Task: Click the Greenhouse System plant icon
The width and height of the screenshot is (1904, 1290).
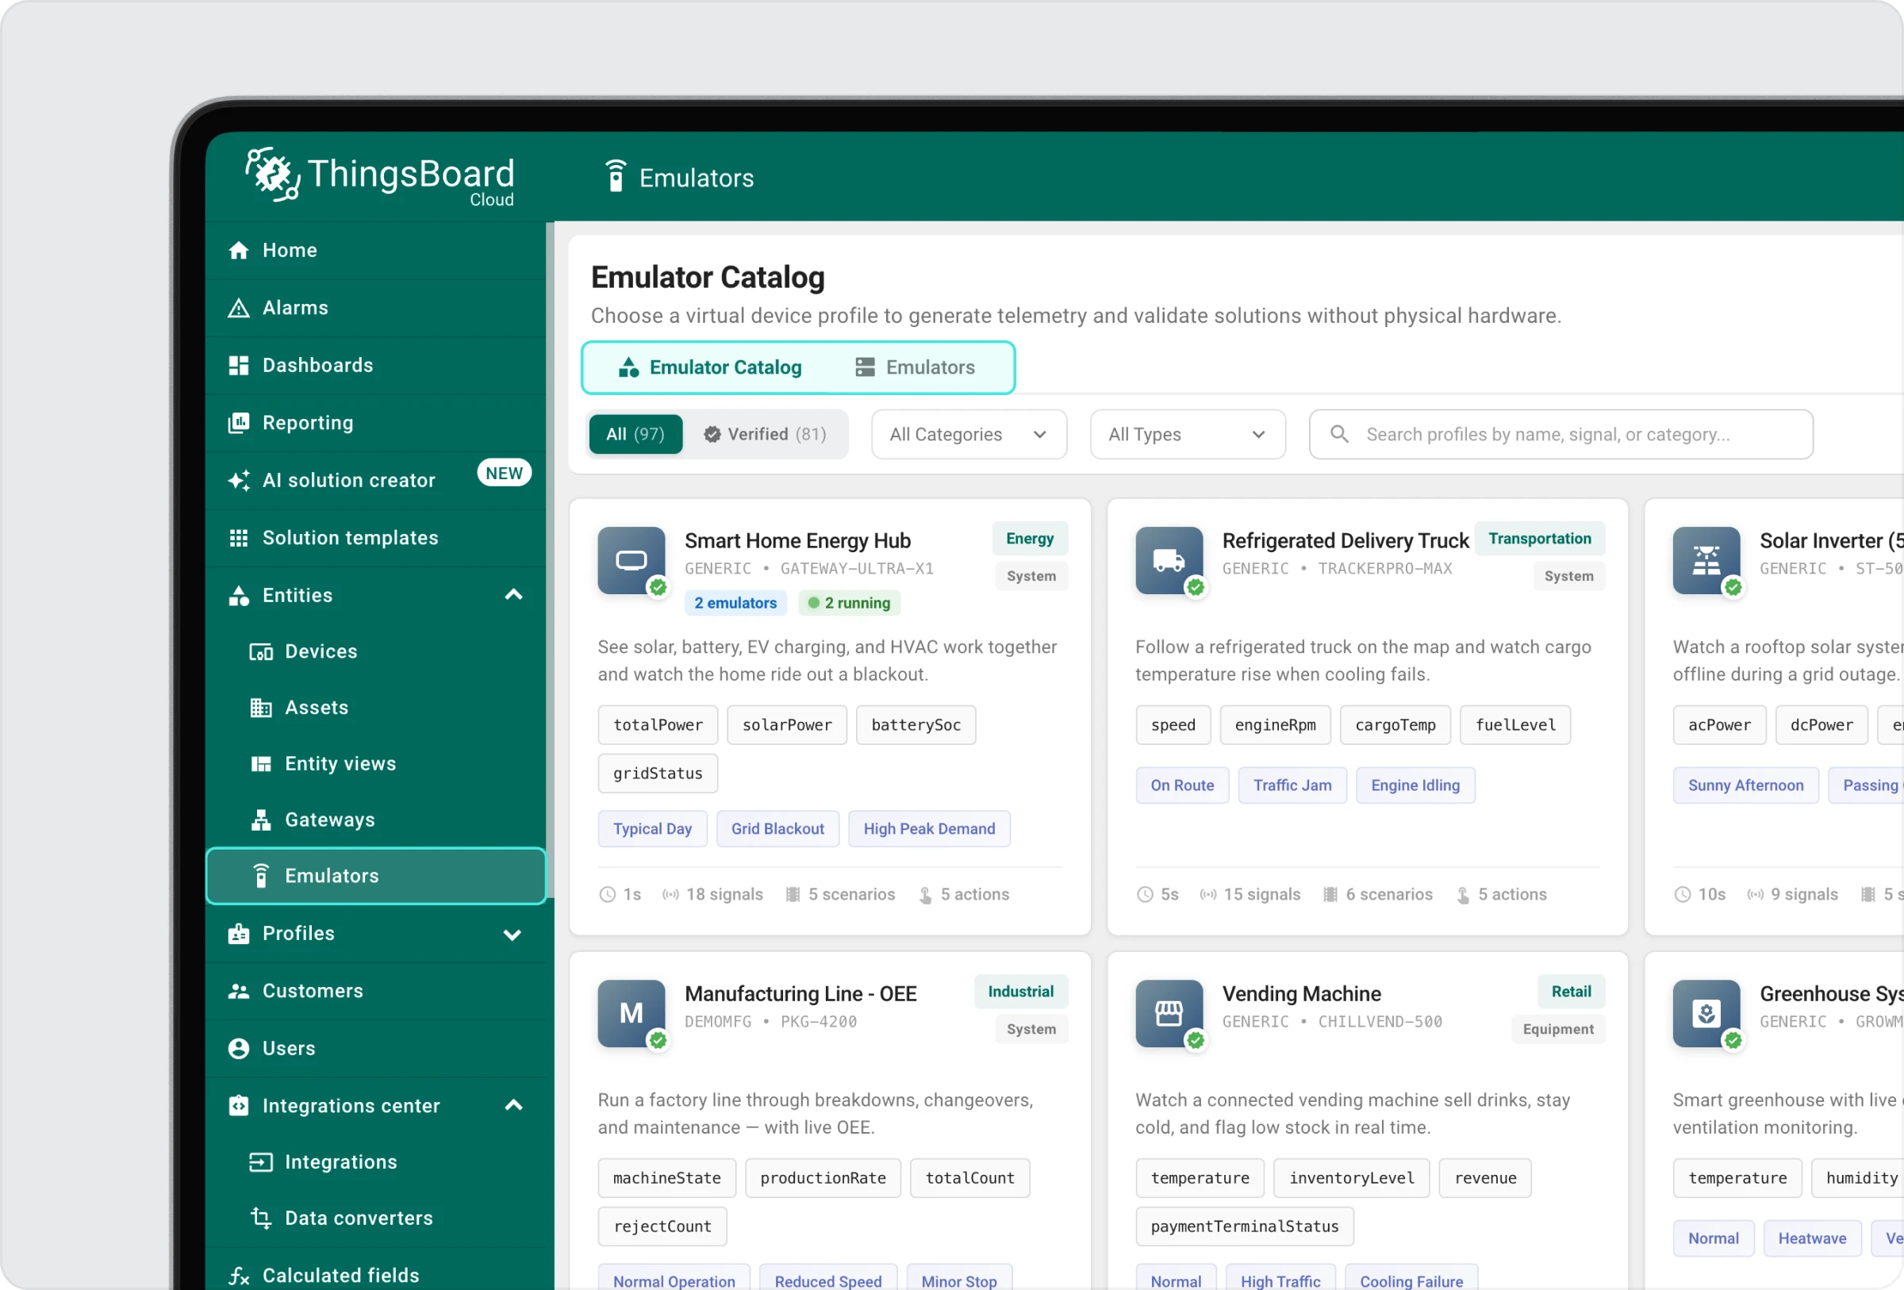Action: (1706, 1013)
